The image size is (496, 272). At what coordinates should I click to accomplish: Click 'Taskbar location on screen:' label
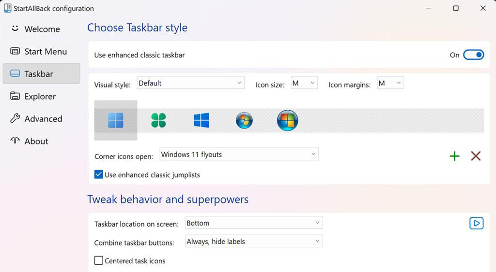click(x=136, y=224)
